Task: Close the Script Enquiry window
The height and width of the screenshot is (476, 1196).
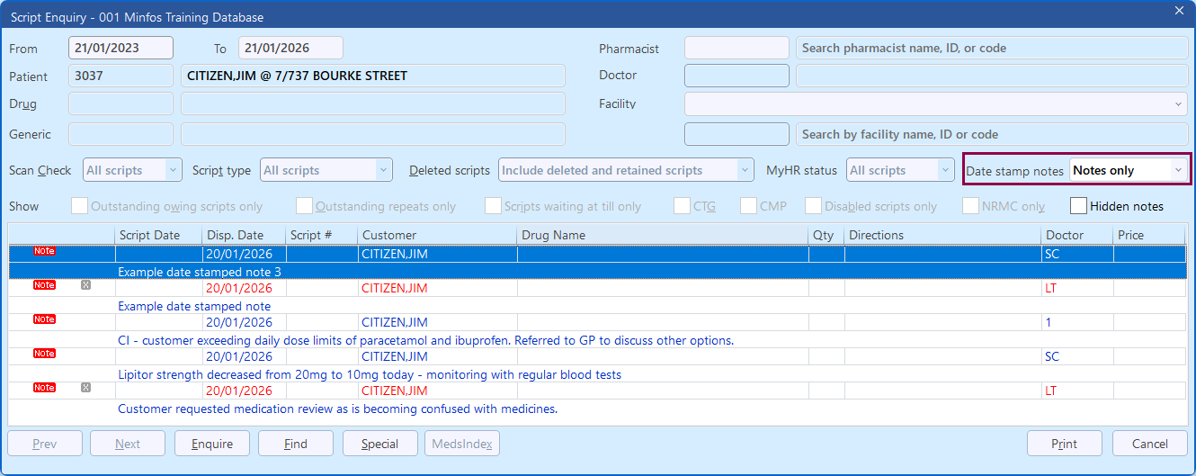Action: (1179, 11)
